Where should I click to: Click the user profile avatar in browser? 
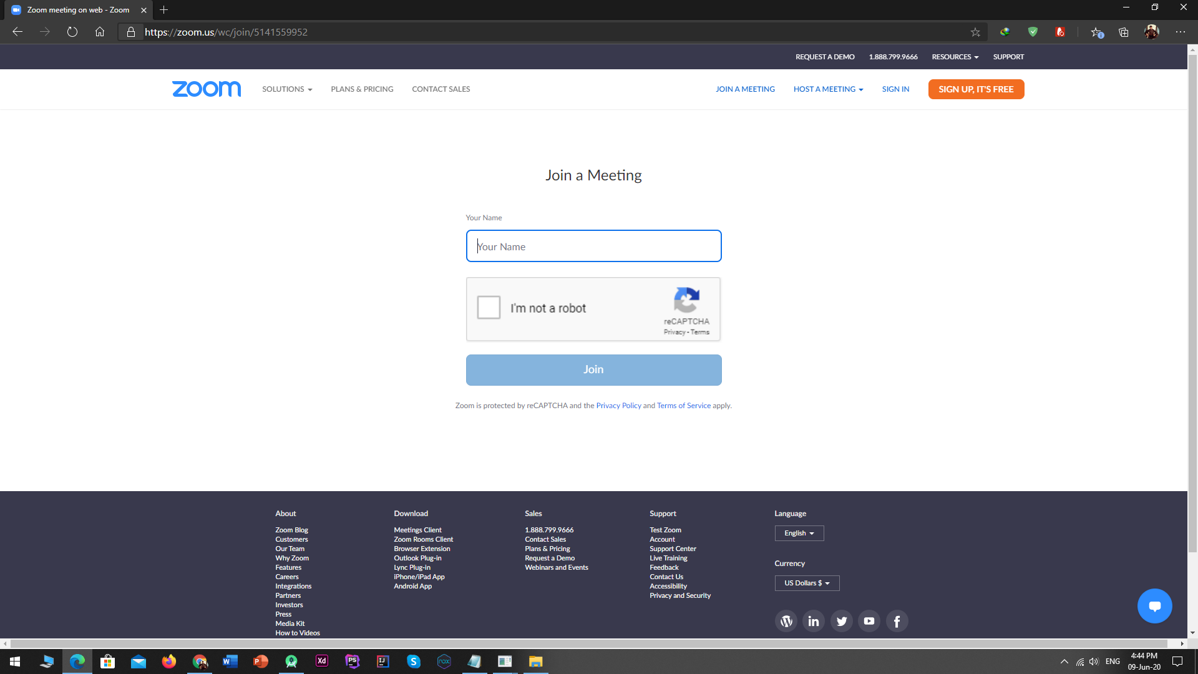[1152, 32]
